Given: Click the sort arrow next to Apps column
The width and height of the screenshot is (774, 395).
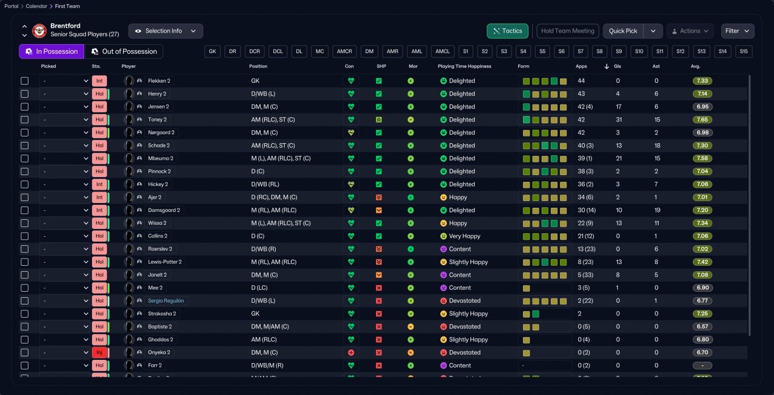Looking at the screenshot, I should coord(607,66).
